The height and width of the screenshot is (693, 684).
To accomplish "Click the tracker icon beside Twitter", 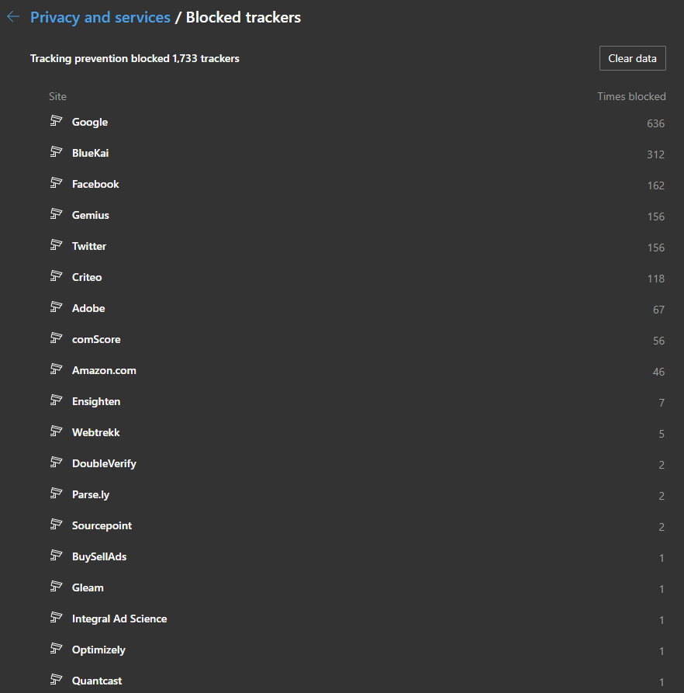I will coord(56,245).
